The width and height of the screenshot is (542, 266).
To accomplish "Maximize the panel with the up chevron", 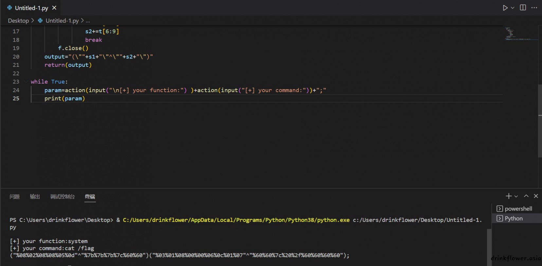I will (526, 196).
